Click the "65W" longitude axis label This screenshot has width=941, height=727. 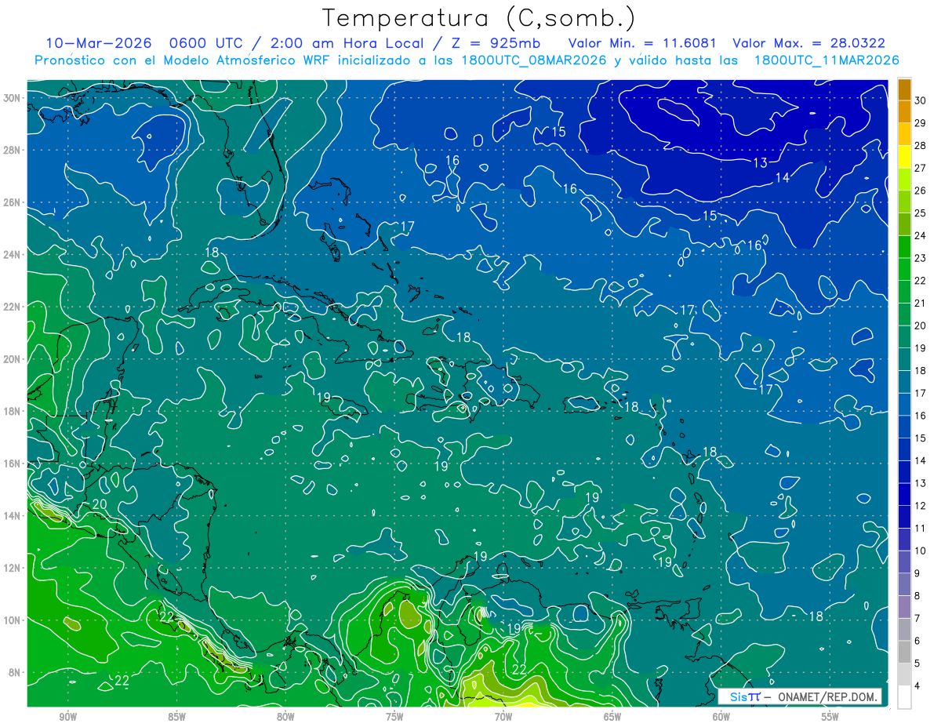click(x=612, y=717)
